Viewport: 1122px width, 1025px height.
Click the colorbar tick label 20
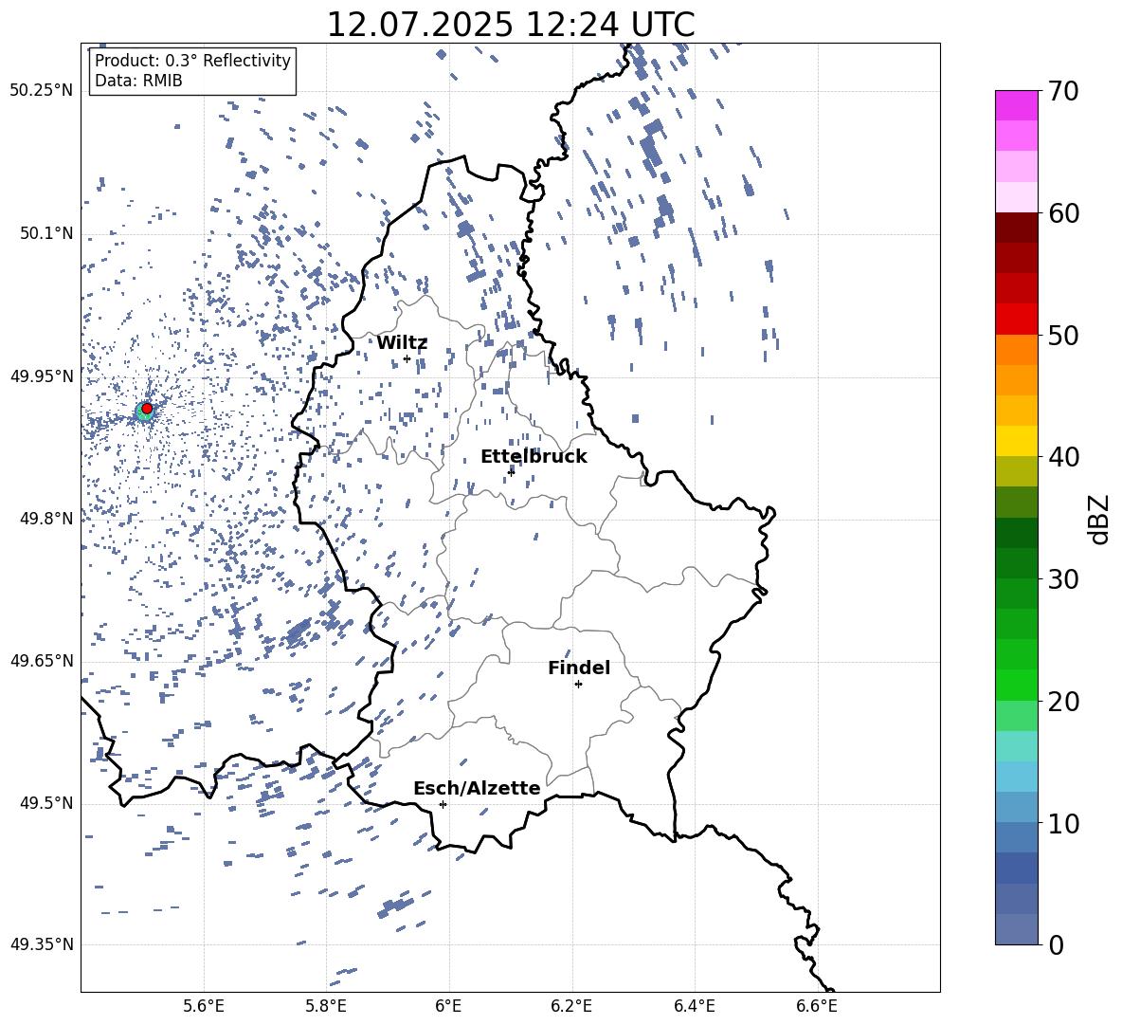pyautogui.click(x=1064, y=702)
